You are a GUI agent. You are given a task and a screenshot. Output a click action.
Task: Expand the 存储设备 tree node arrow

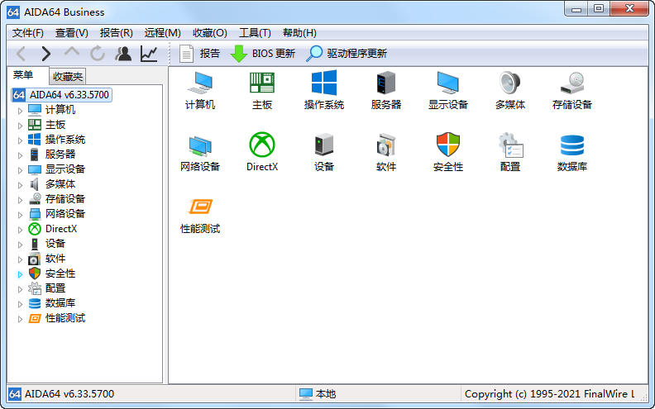pos(20,200)
